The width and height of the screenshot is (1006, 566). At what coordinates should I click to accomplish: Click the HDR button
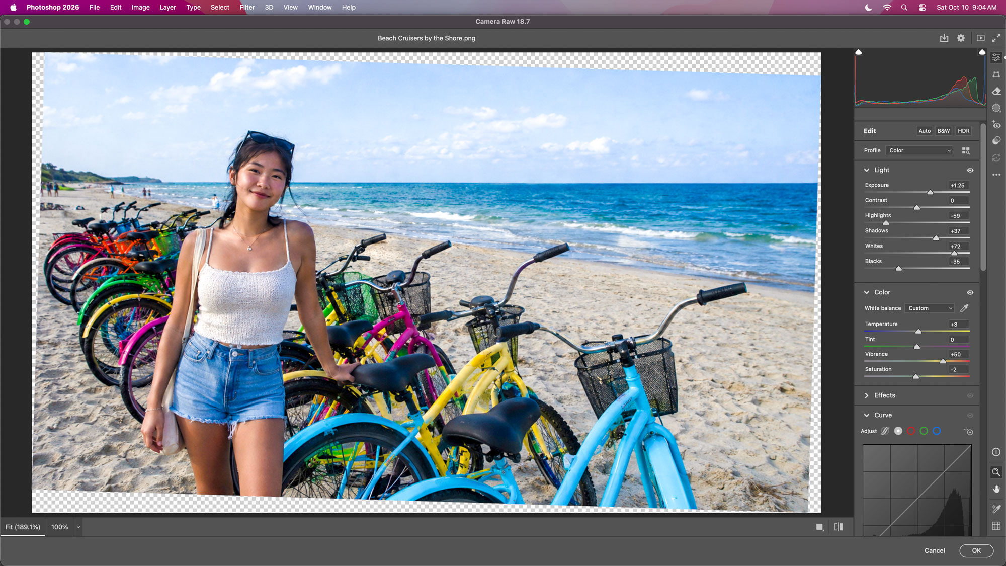pyautogui.click(x=964, y=131)
